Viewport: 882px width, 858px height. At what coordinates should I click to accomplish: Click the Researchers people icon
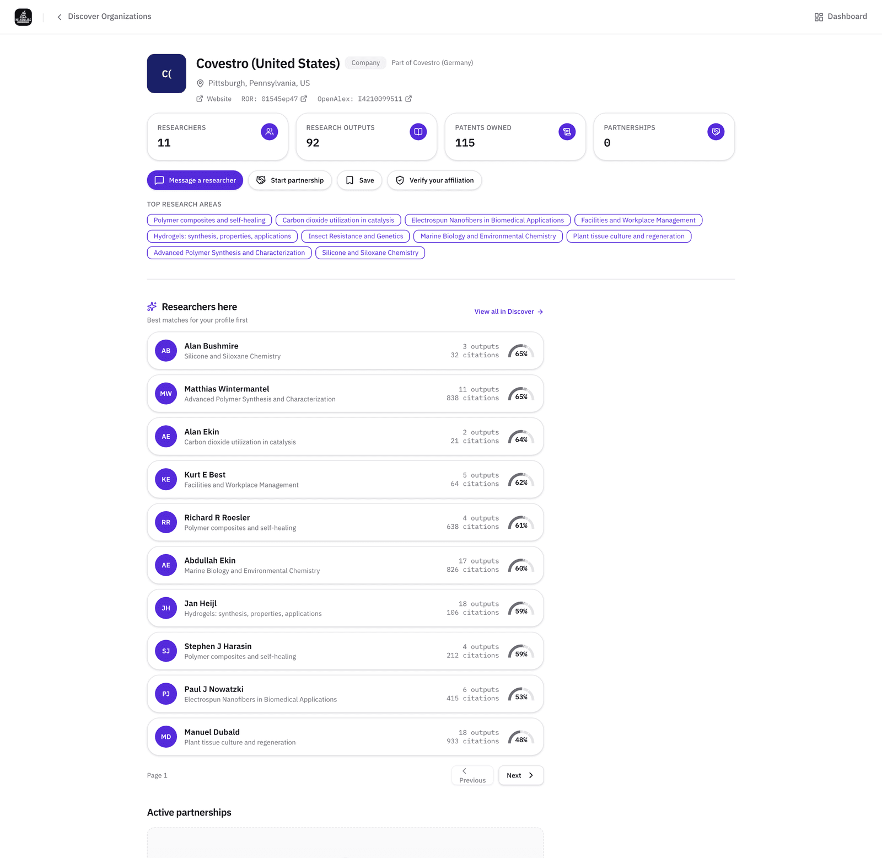pos(270,132)
